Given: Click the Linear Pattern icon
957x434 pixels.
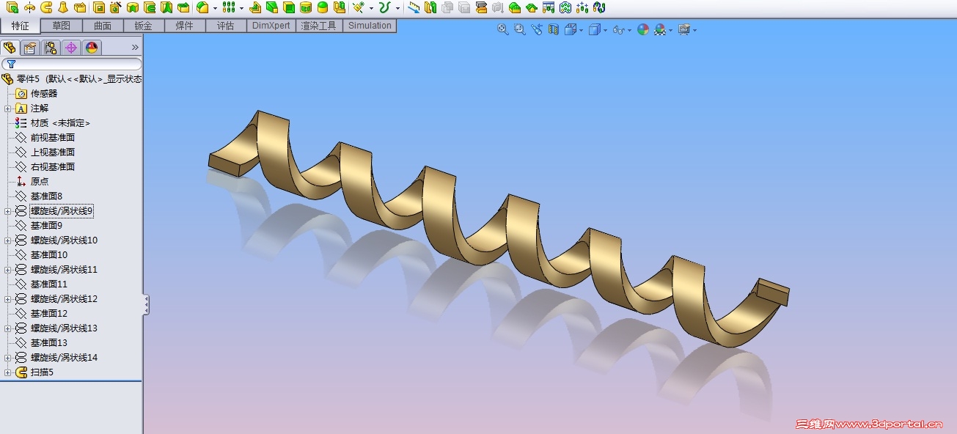Looking at the screenshot, I should coord(229,8).
